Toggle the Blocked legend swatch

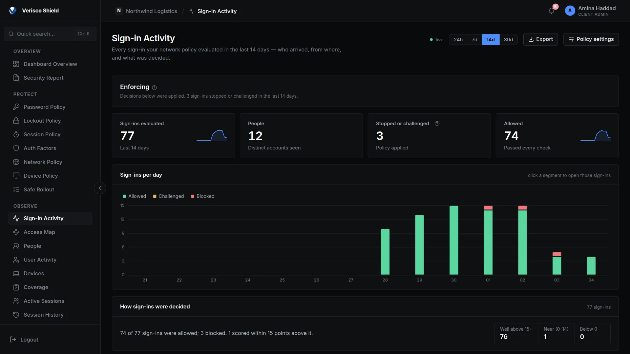click(x=193, y=196)
